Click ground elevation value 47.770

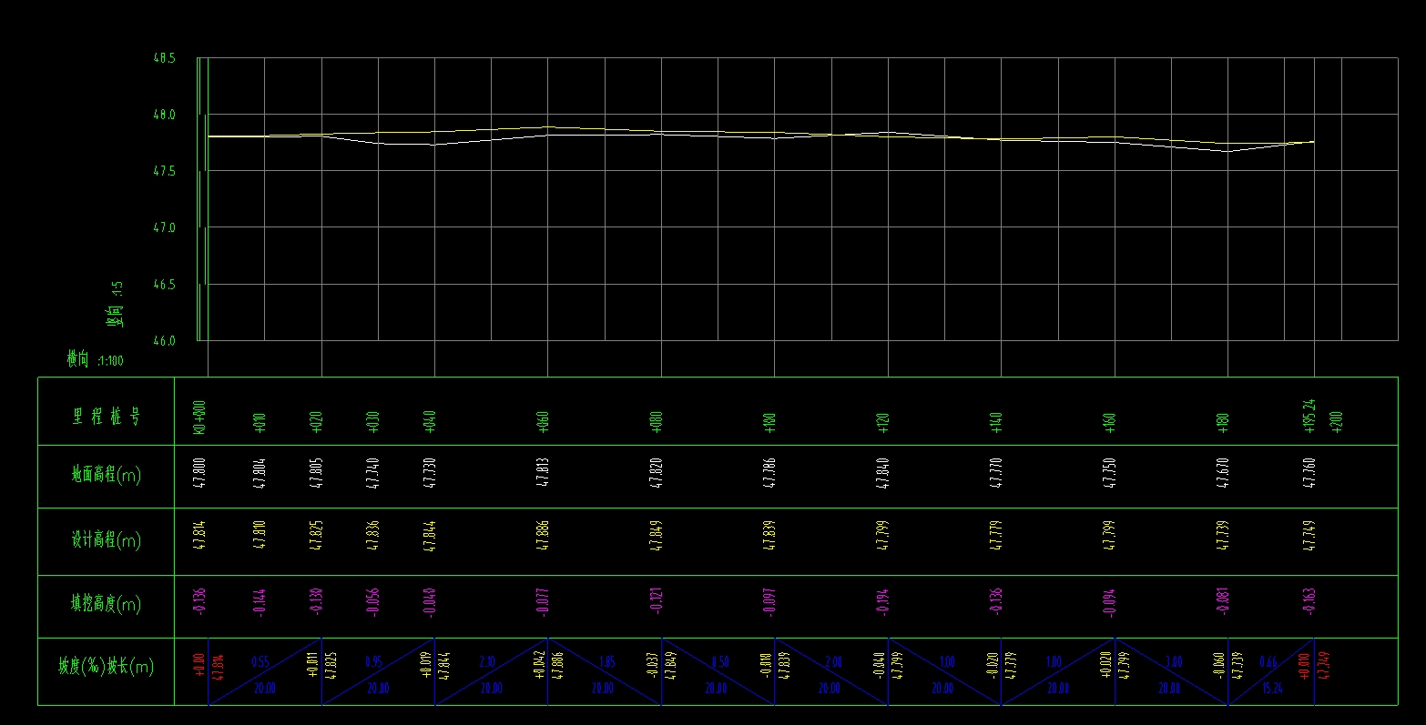pos(996,475)
